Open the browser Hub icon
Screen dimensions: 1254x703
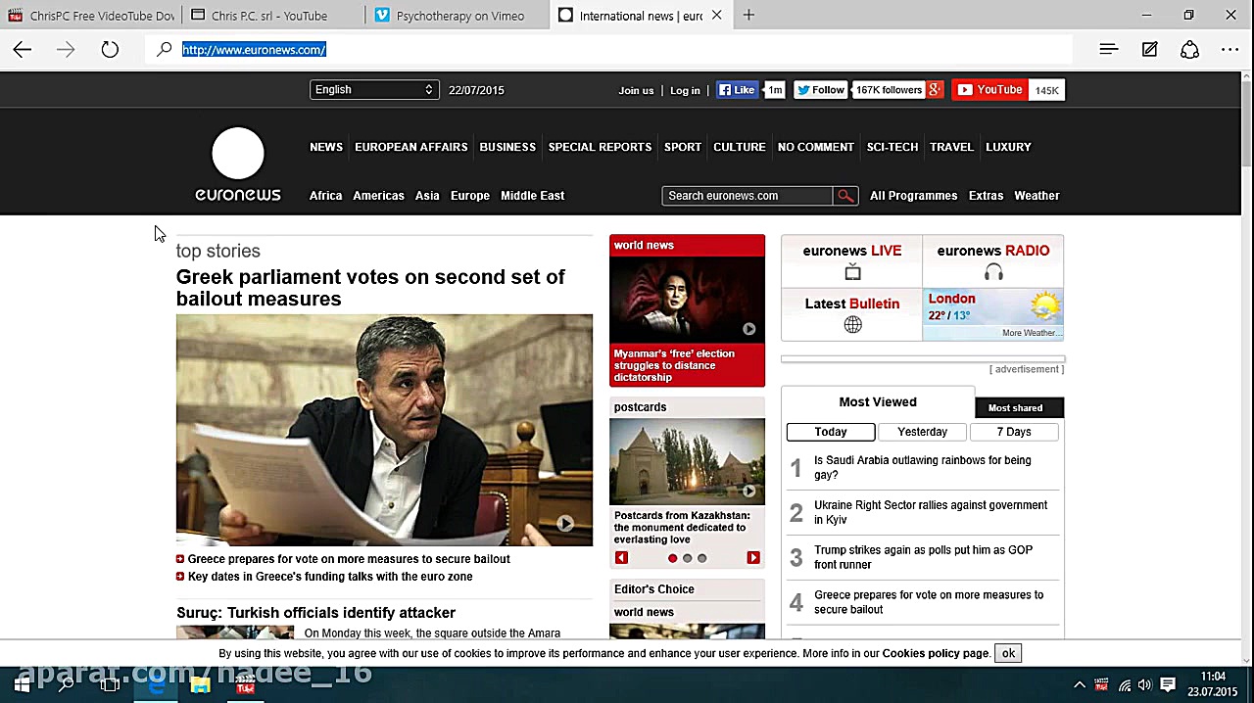pyautogui.click(x=1108, y=50)
